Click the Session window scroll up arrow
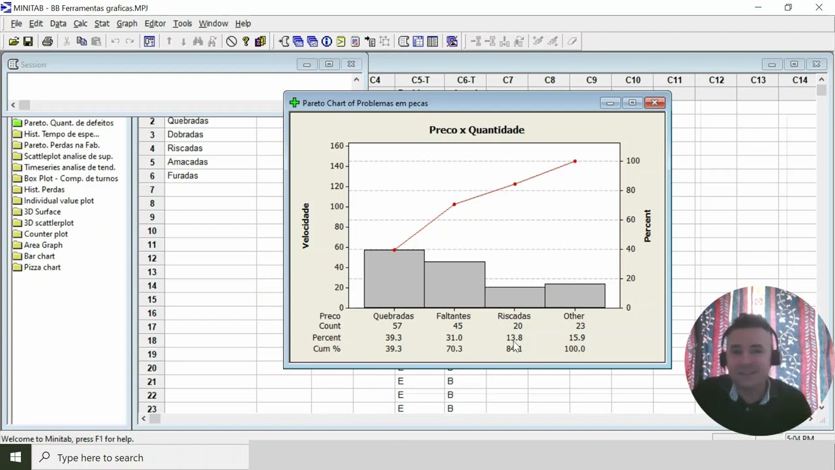Screen dimensions: 835x470 click(356, 80)
